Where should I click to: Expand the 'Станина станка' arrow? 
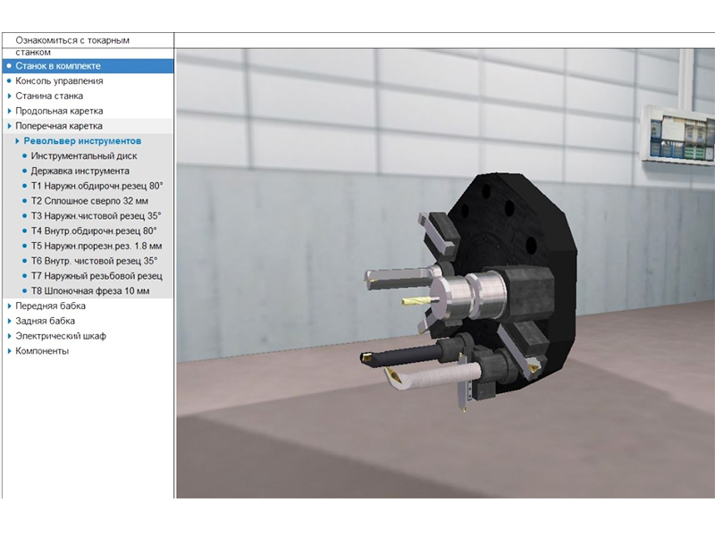(x=9, y=96)
